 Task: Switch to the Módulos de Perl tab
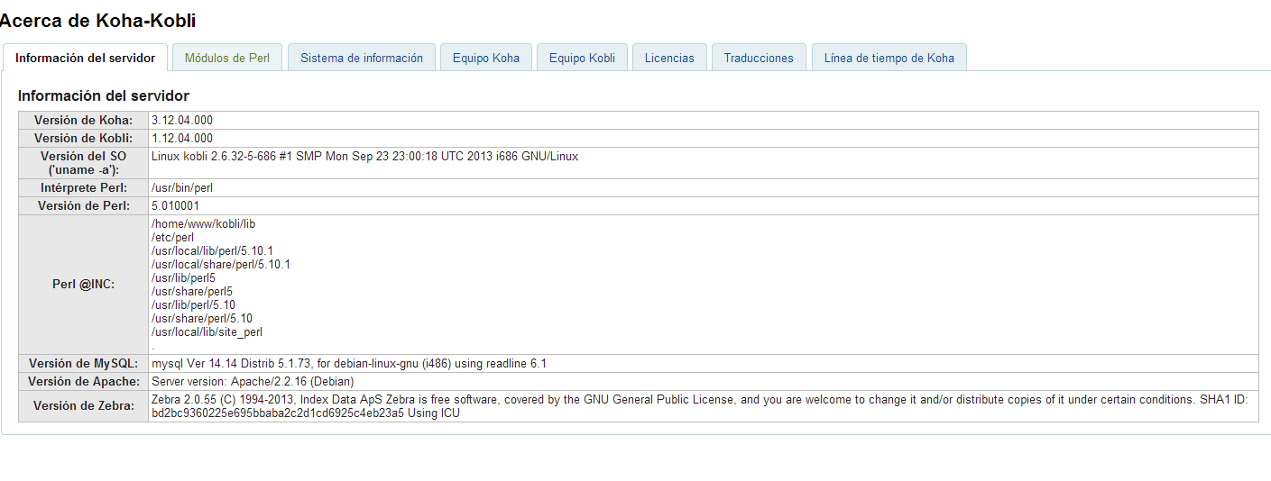pyautogui.click(x=227, y=58)
